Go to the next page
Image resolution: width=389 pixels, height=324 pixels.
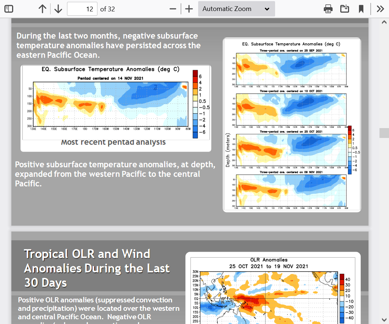point(58,9)
